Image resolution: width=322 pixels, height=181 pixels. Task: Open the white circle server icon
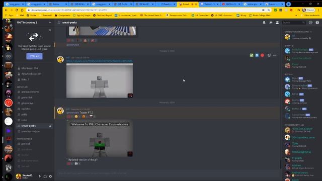click(x=9, y=121)
